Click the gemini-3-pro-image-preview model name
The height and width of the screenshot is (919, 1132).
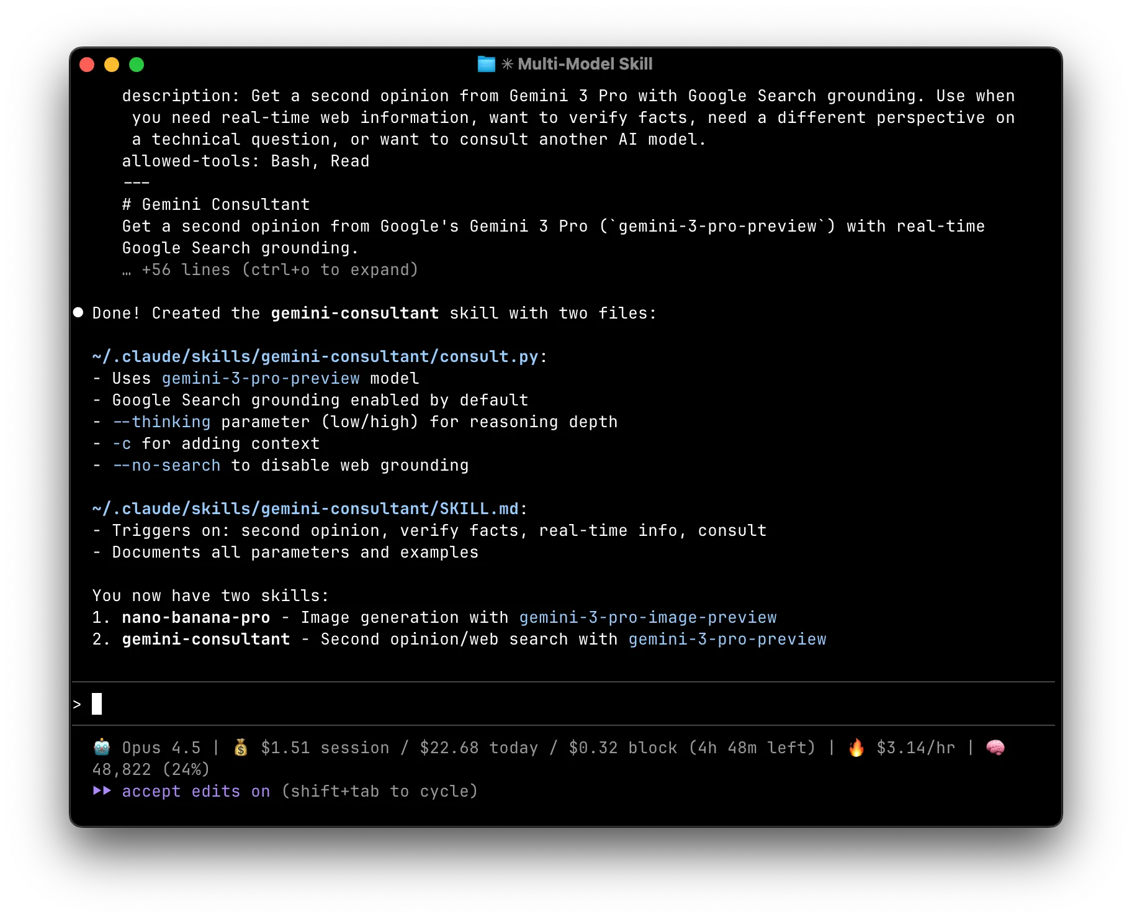click(647, 617)
